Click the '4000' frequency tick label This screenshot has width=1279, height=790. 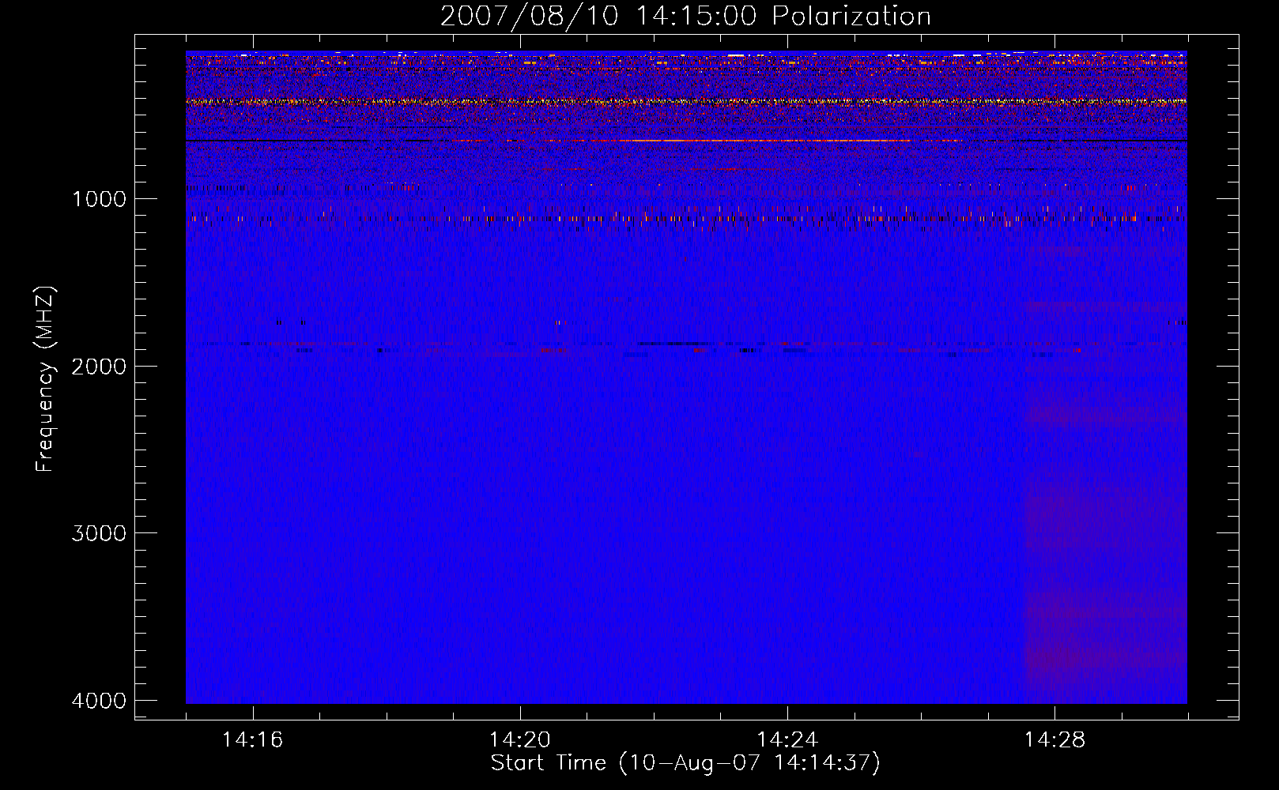(x=99, y=700)
